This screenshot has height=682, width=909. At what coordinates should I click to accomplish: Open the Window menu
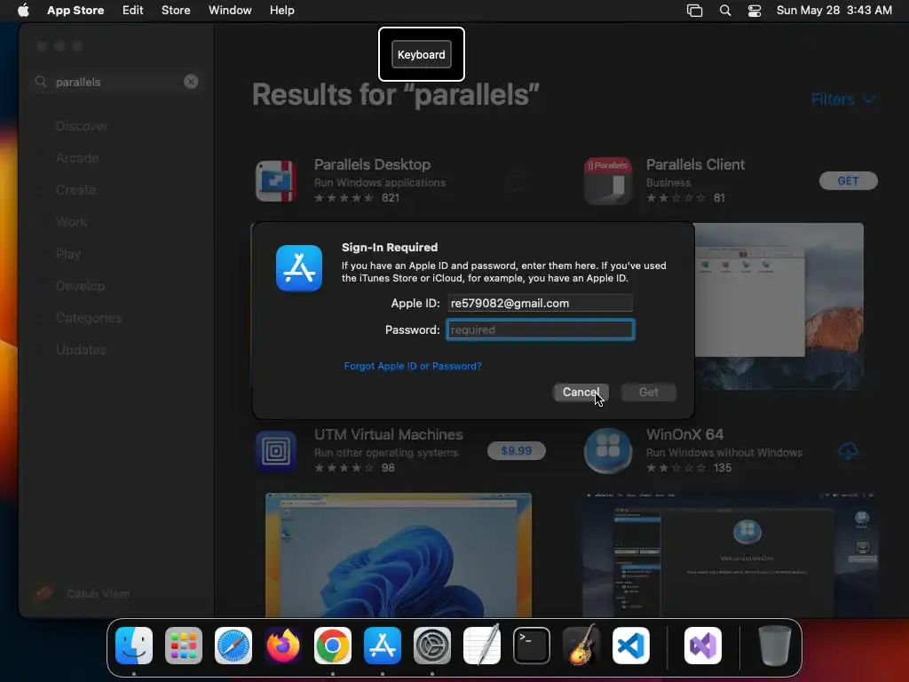tap(230, 10)
